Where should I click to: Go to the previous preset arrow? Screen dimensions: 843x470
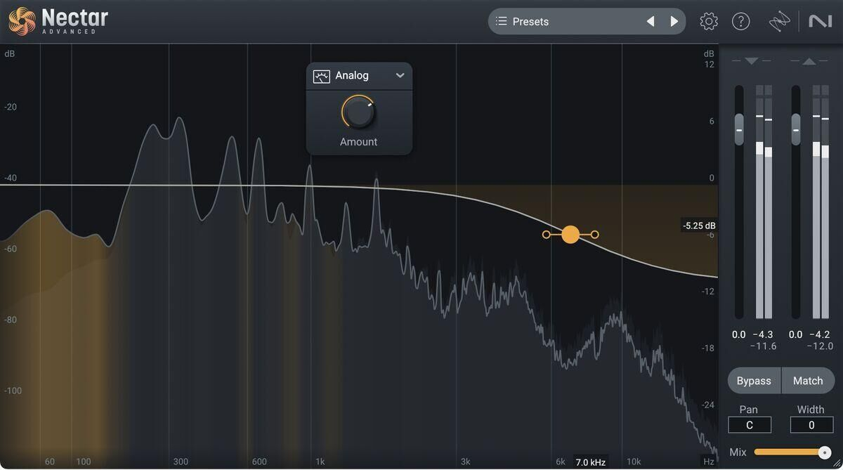click(651, 22)
